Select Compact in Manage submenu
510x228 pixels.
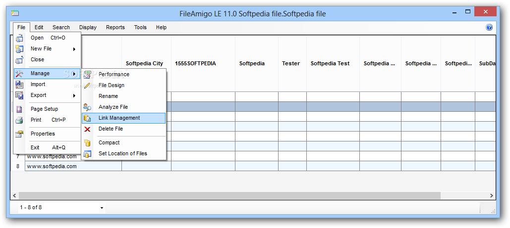pos(124,142)
